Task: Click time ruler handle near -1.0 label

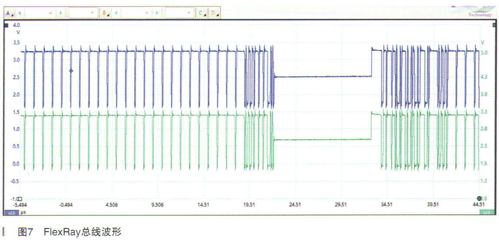Action: (20, 198)
